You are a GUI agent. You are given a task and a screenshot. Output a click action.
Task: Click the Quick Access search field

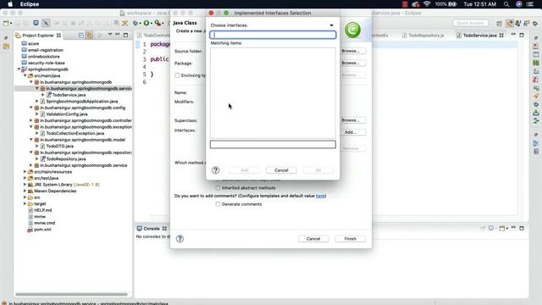click(x=471, y=23)
